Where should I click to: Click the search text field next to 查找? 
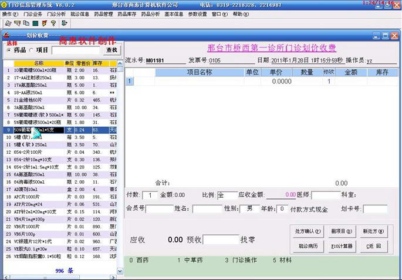(x=76, y=50)
